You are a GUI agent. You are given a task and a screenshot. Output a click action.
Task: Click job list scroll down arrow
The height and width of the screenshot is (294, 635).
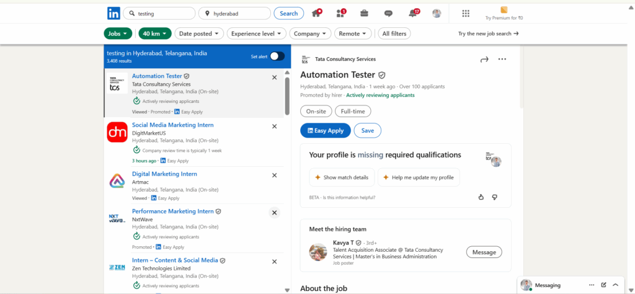(x=287, y=290)
